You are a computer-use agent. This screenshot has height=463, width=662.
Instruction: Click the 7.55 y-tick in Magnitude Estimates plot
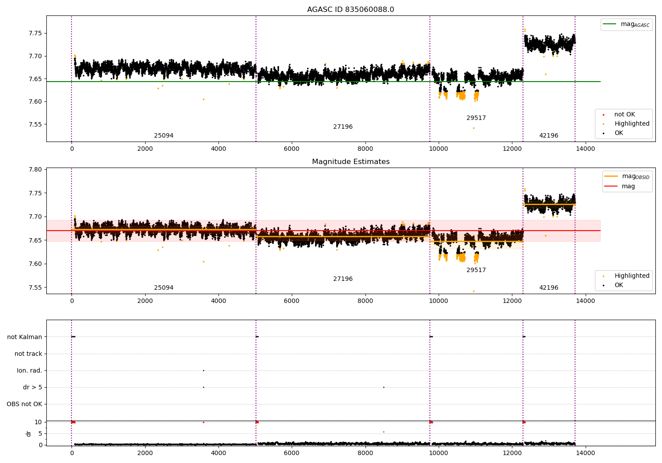tap(35, 288)
